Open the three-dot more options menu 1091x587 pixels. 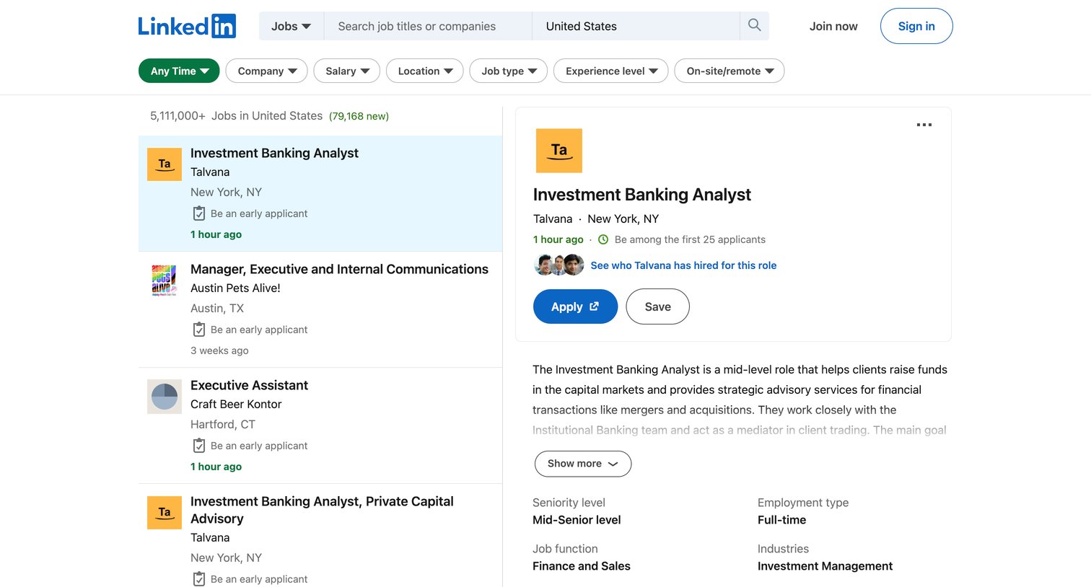coord(924,125)
